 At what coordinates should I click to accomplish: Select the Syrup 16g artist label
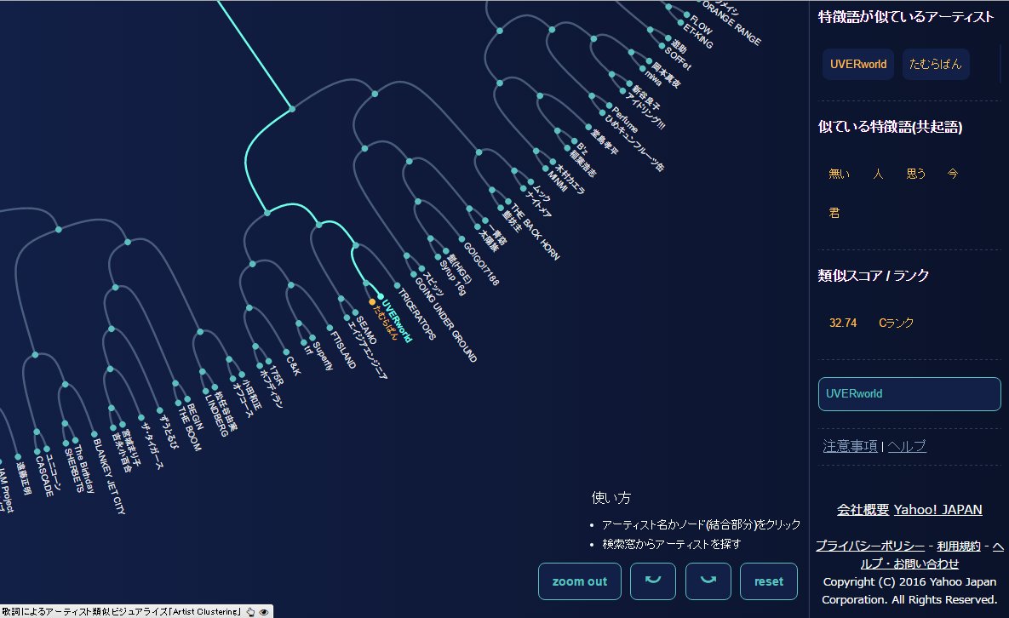(452, 278)
